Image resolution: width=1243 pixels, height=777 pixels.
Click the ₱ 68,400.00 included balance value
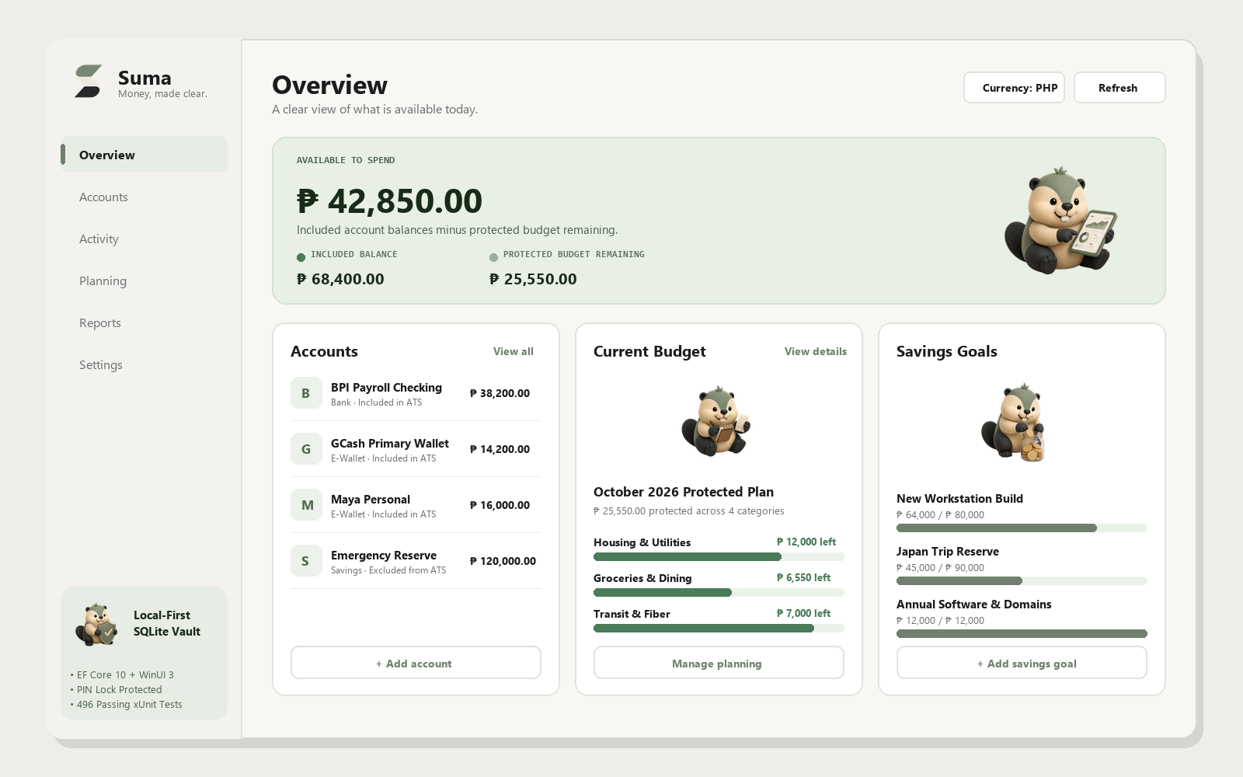pos(340,279)
